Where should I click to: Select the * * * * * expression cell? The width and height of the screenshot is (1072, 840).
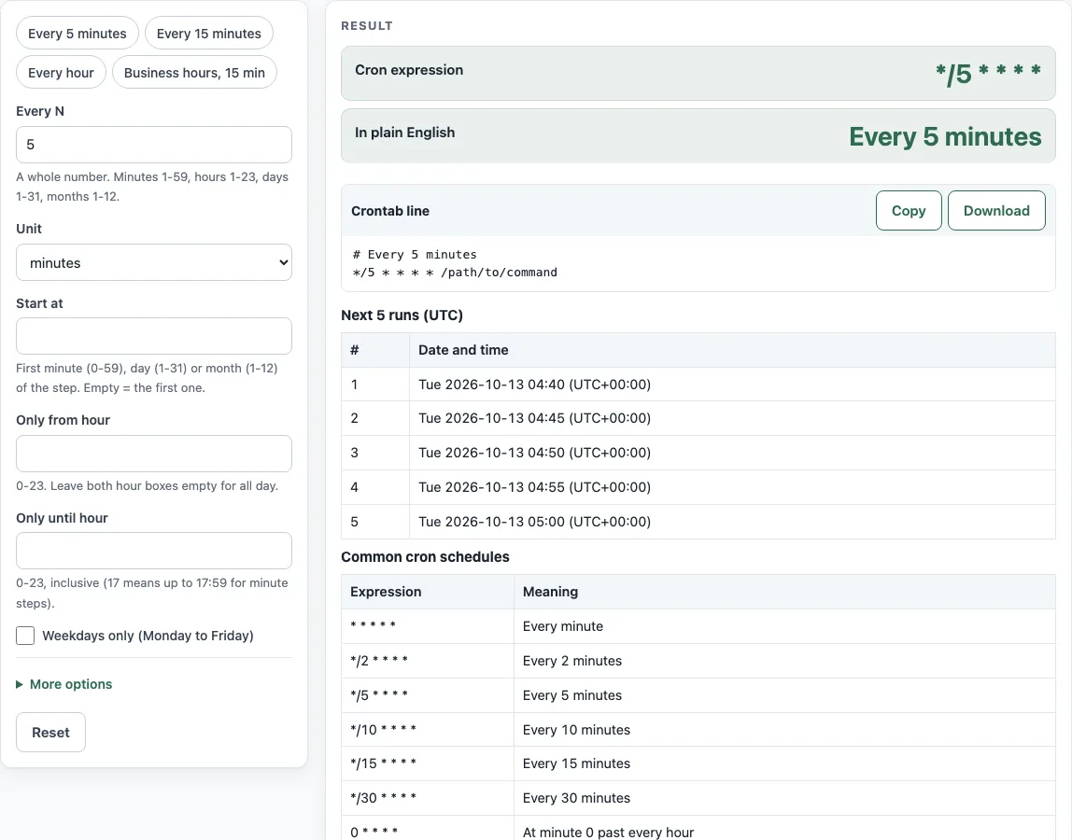coord(428,626)
